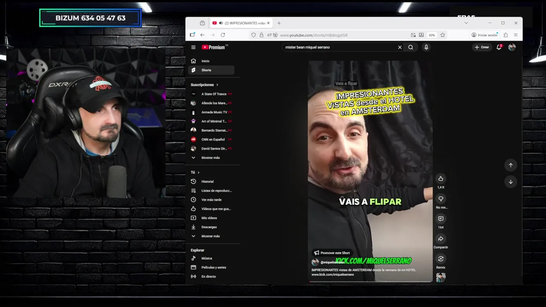Select the IMPRESIONANTES vistas browser tab
This screenshot has width=546, height=307.
(241, 23)
